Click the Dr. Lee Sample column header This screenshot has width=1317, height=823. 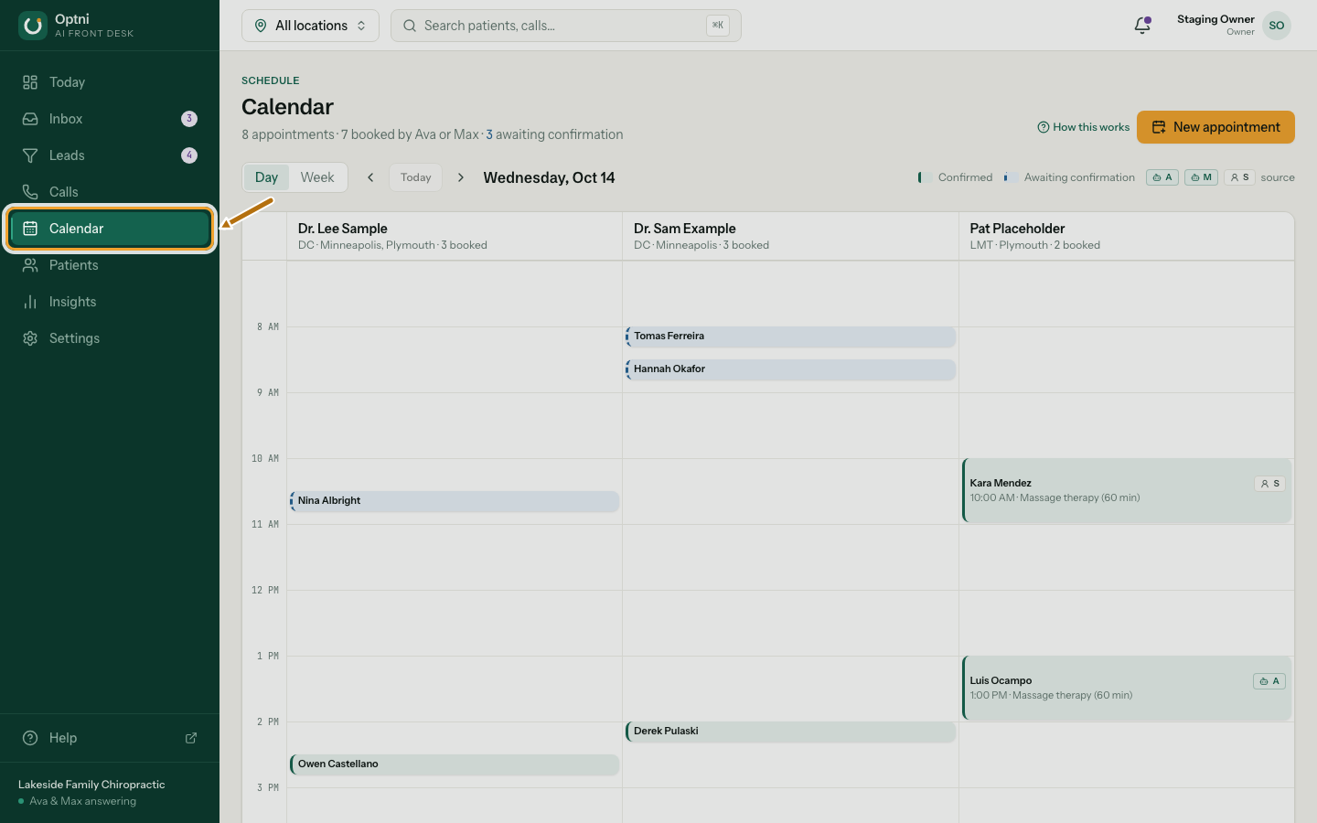point(455,236)
